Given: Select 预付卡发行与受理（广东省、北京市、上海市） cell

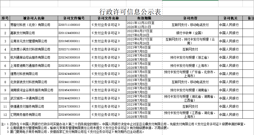Looking at the screenshot, I should [x=190, y=74].
